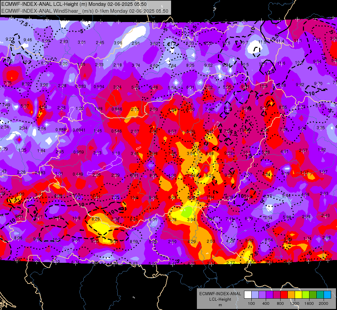The image size is (337, 310).
Task: Click the wind shear value '8.68'
Action: coord(210,153)
